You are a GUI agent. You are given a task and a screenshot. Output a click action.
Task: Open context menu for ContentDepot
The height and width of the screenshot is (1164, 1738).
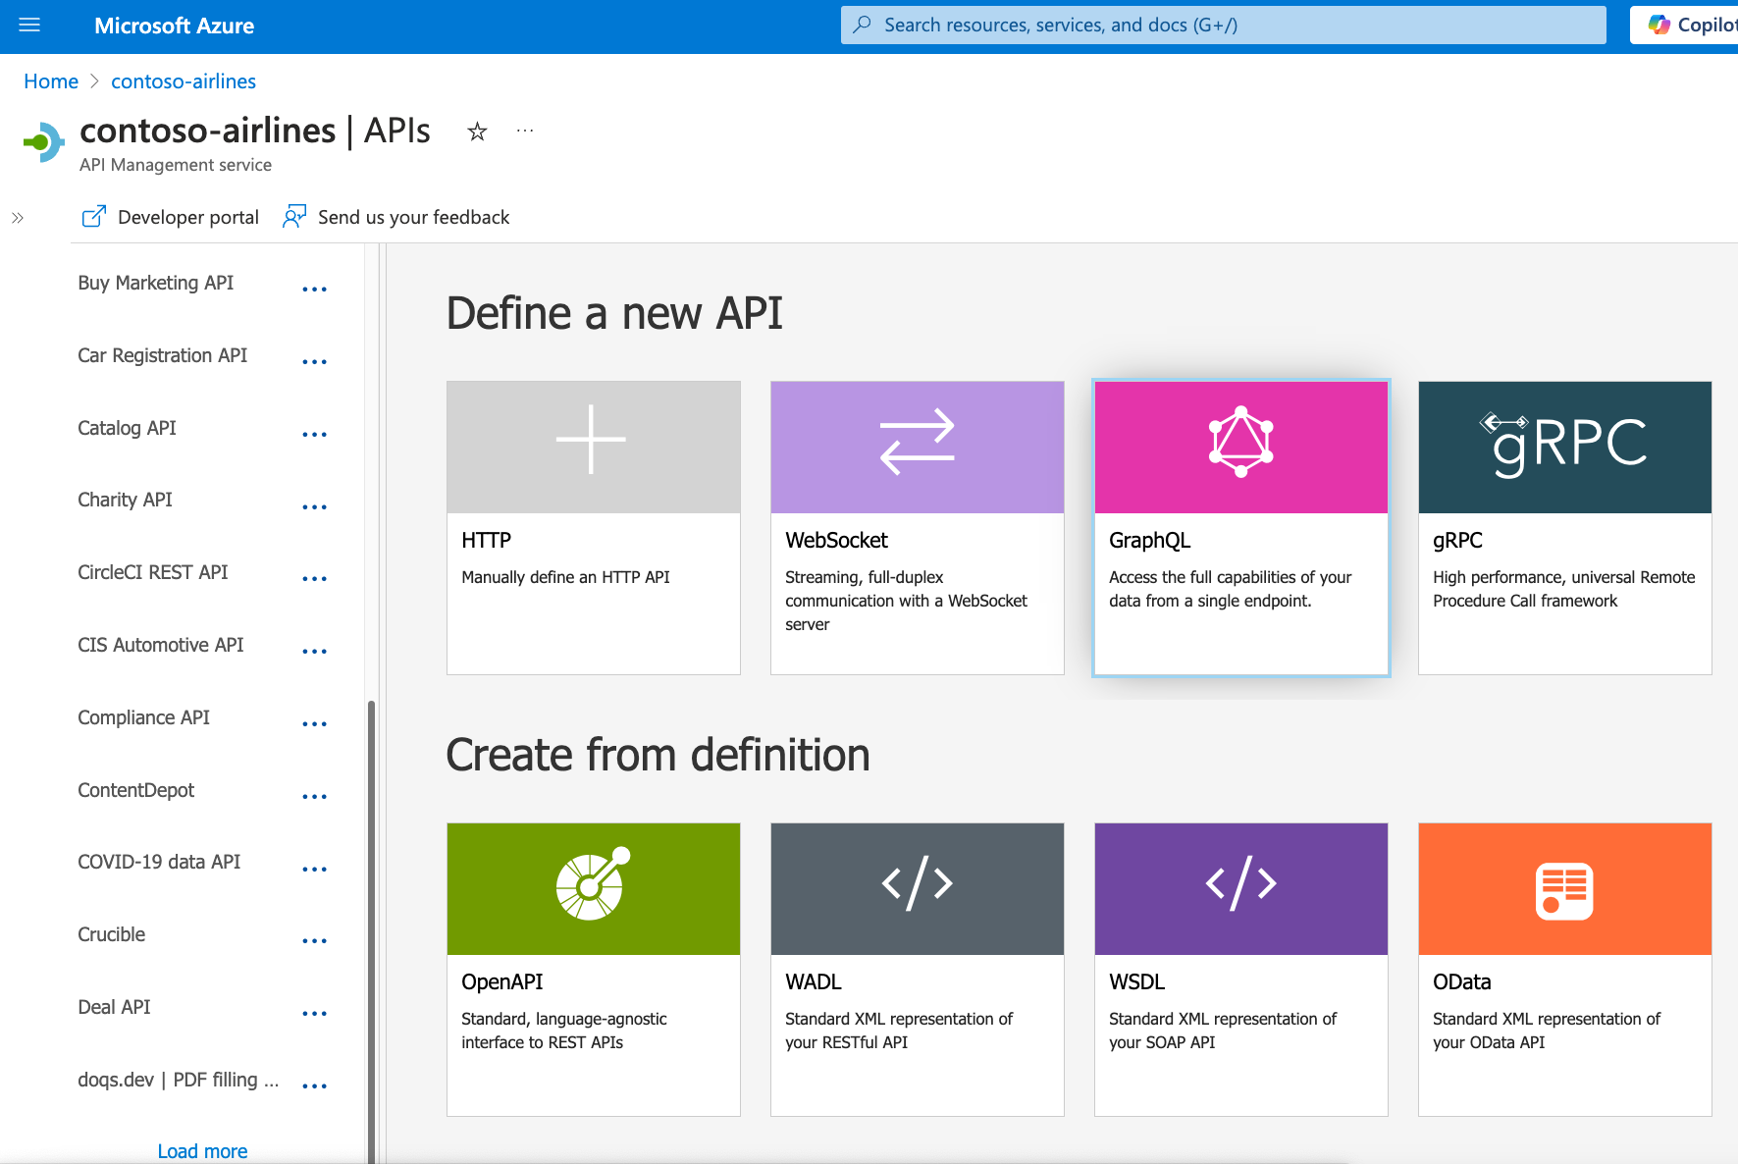point(314,797)
